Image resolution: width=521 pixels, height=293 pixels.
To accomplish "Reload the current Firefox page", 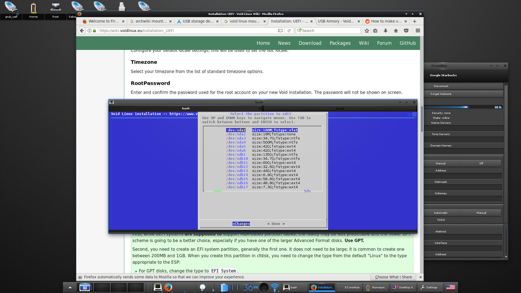I will pos(289,31).
